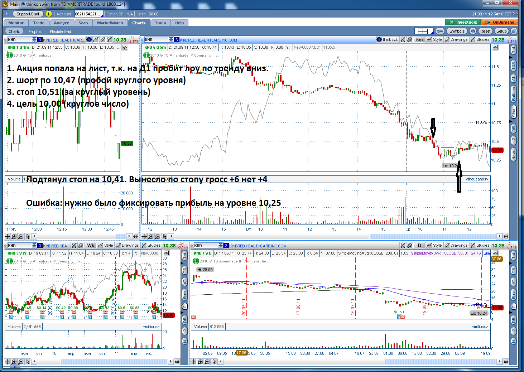Open the yellow exclamation alert icon
Image resolution: width=524 pixels, height=372 pixels.
pos(49,14)
